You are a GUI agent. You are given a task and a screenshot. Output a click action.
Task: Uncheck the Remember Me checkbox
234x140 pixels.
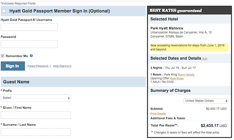click(3, 56)
